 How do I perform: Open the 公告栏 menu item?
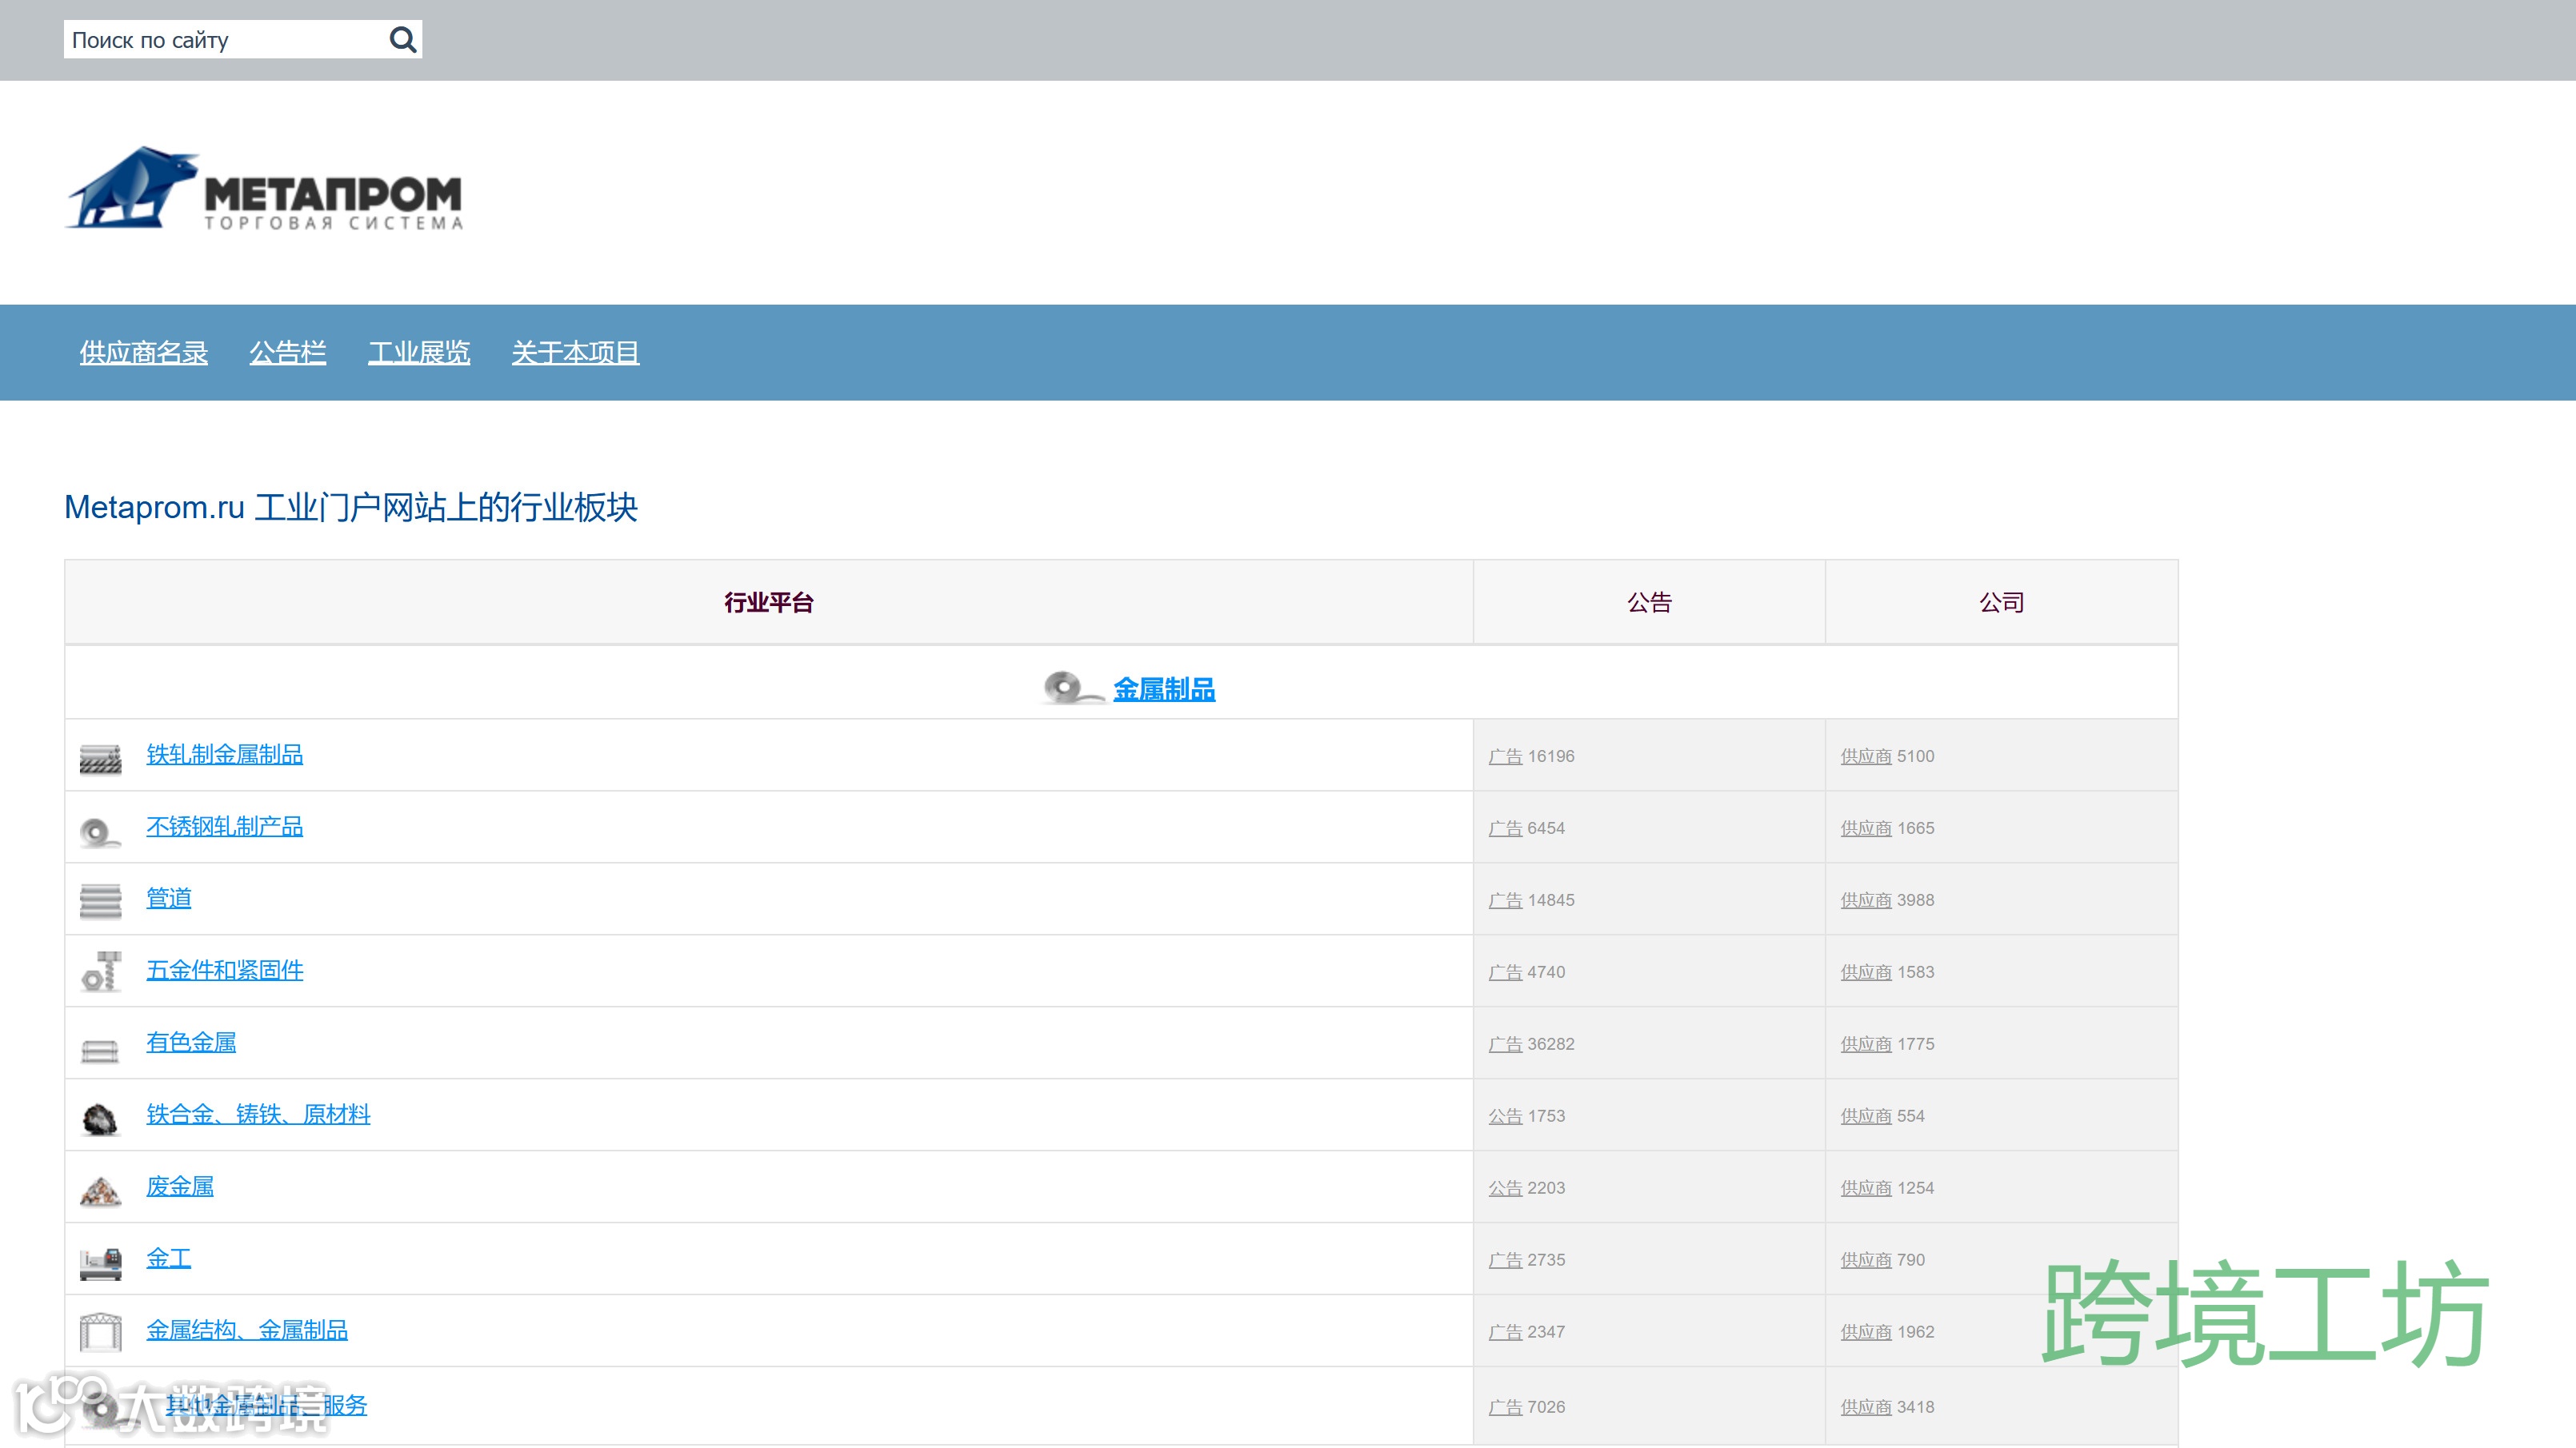point(288,352)
